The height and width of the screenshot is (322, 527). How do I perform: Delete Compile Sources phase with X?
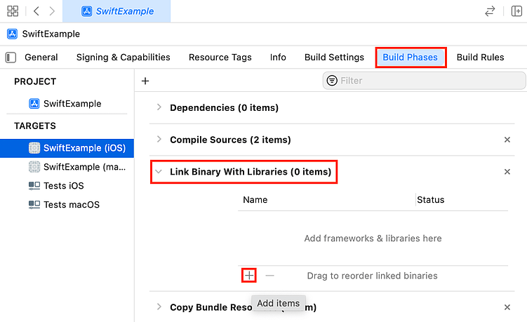click(x=507, y=140)
